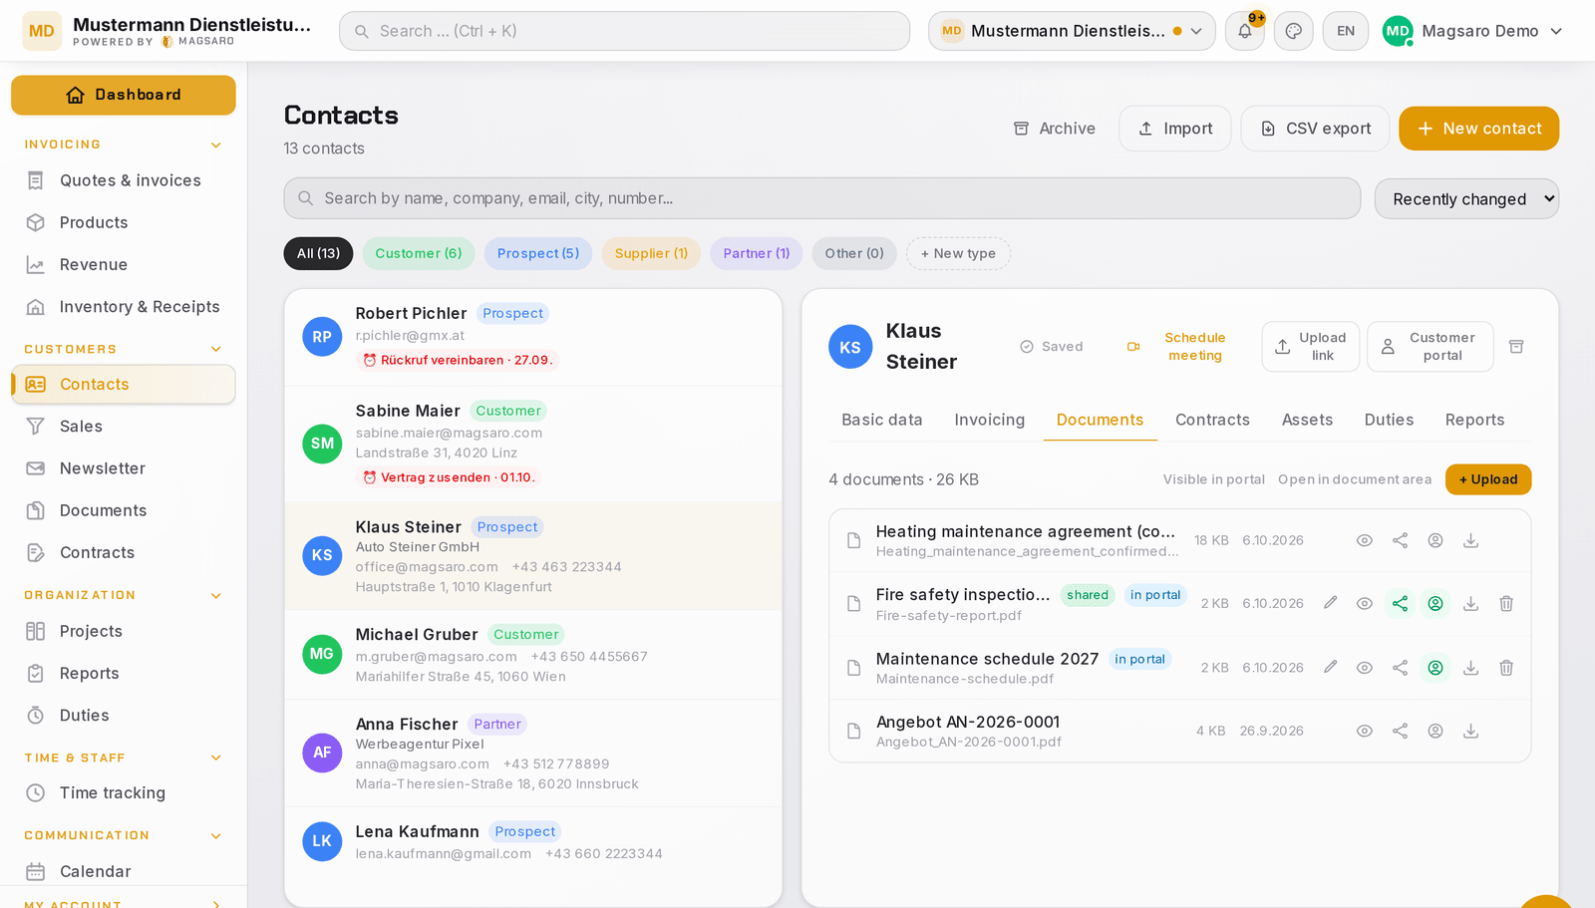Toggle sharing for Fire safety inspection document
Image resolution: width=1595 pixels, height=908 pixels.
coord(1400,603)
